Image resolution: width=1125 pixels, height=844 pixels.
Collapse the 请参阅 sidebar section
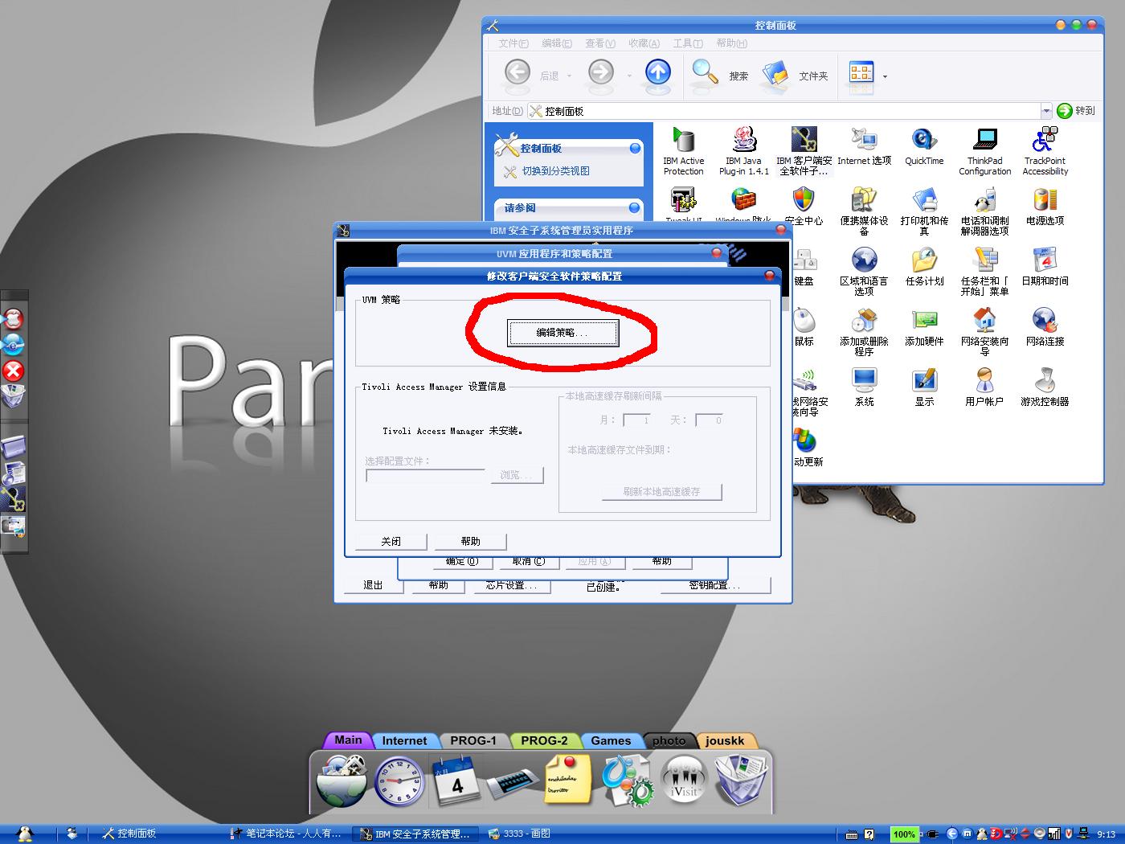click(x=635, y=207)
